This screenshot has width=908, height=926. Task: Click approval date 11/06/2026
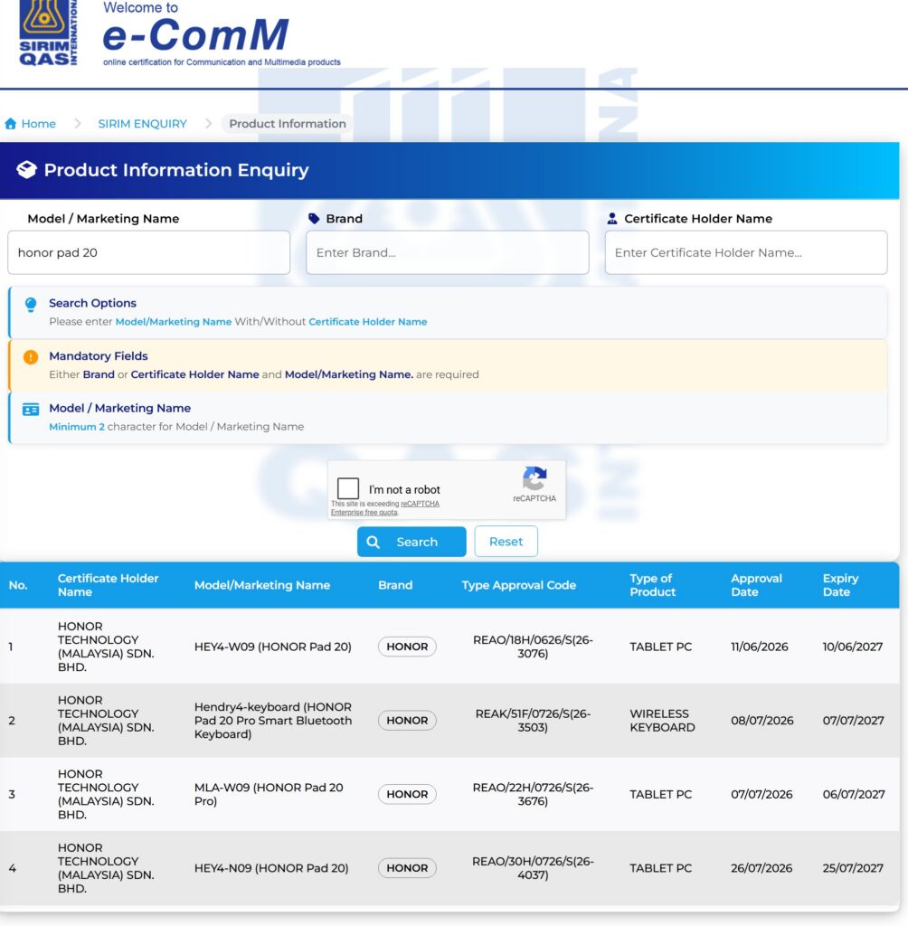pos(759,647)
